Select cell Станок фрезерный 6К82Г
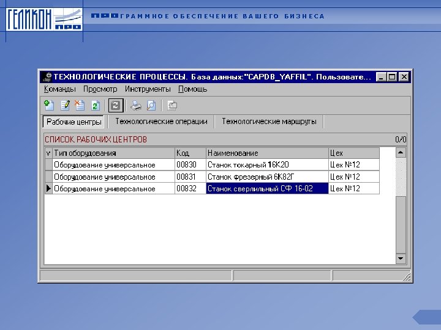Viewport: 441px width, 330px height. 267,177
